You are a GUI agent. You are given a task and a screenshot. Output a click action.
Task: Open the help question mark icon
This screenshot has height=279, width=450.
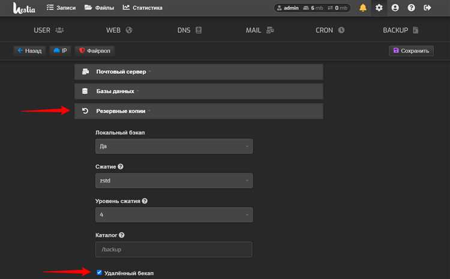[411, 8]
